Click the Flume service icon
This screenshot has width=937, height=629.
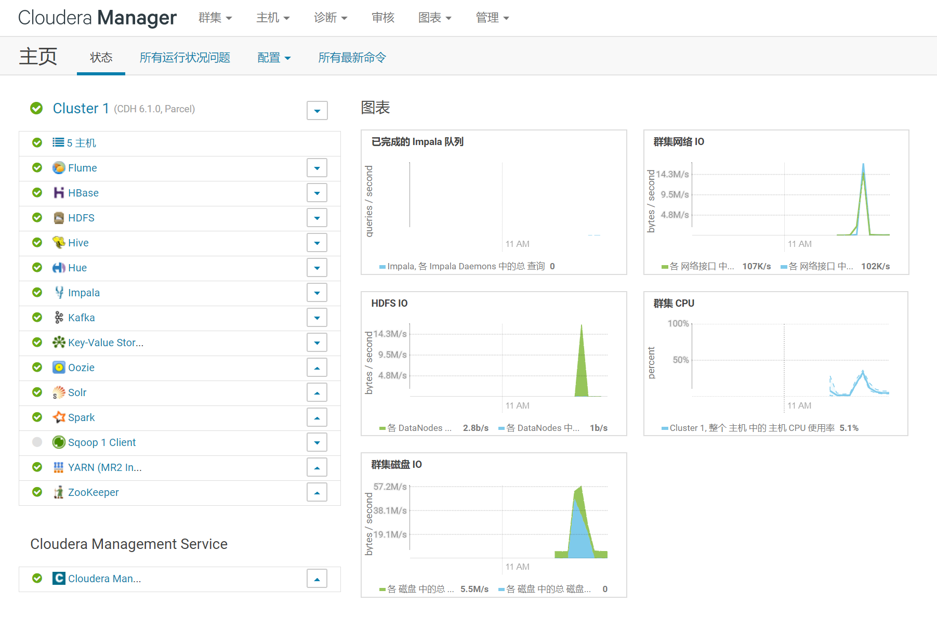click(59, 168)
